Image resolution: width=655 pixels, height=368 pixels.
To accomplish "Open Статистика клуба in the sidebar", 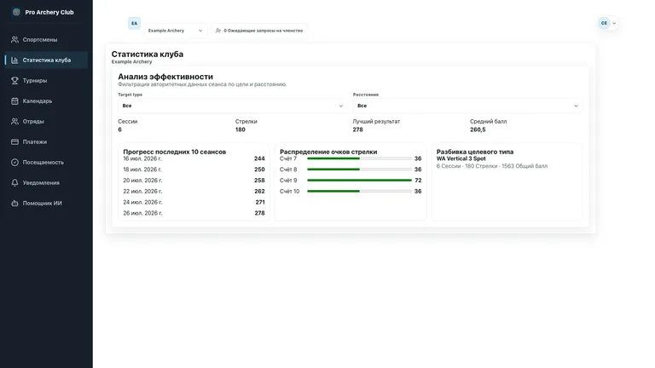I will point(46,60).
